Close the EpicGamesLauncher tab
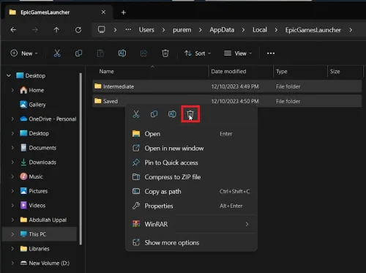Viewport: 366px width, 273px height. tap(103, 12)
